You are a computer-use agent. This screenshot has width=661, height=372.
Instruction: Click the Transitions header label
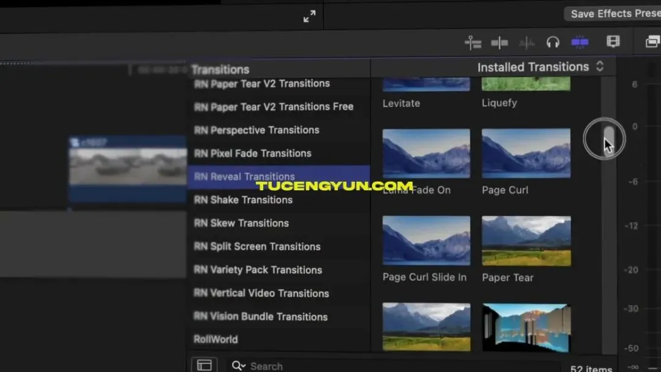pyautogui.click(x=220, y=70)
